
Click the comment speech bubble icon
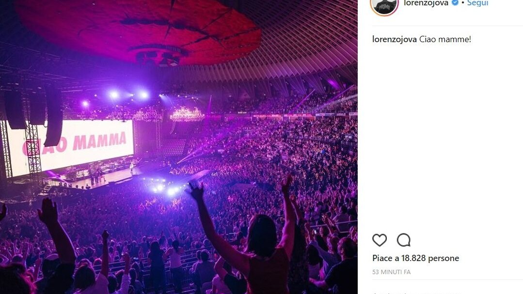(x=403, y=240)
